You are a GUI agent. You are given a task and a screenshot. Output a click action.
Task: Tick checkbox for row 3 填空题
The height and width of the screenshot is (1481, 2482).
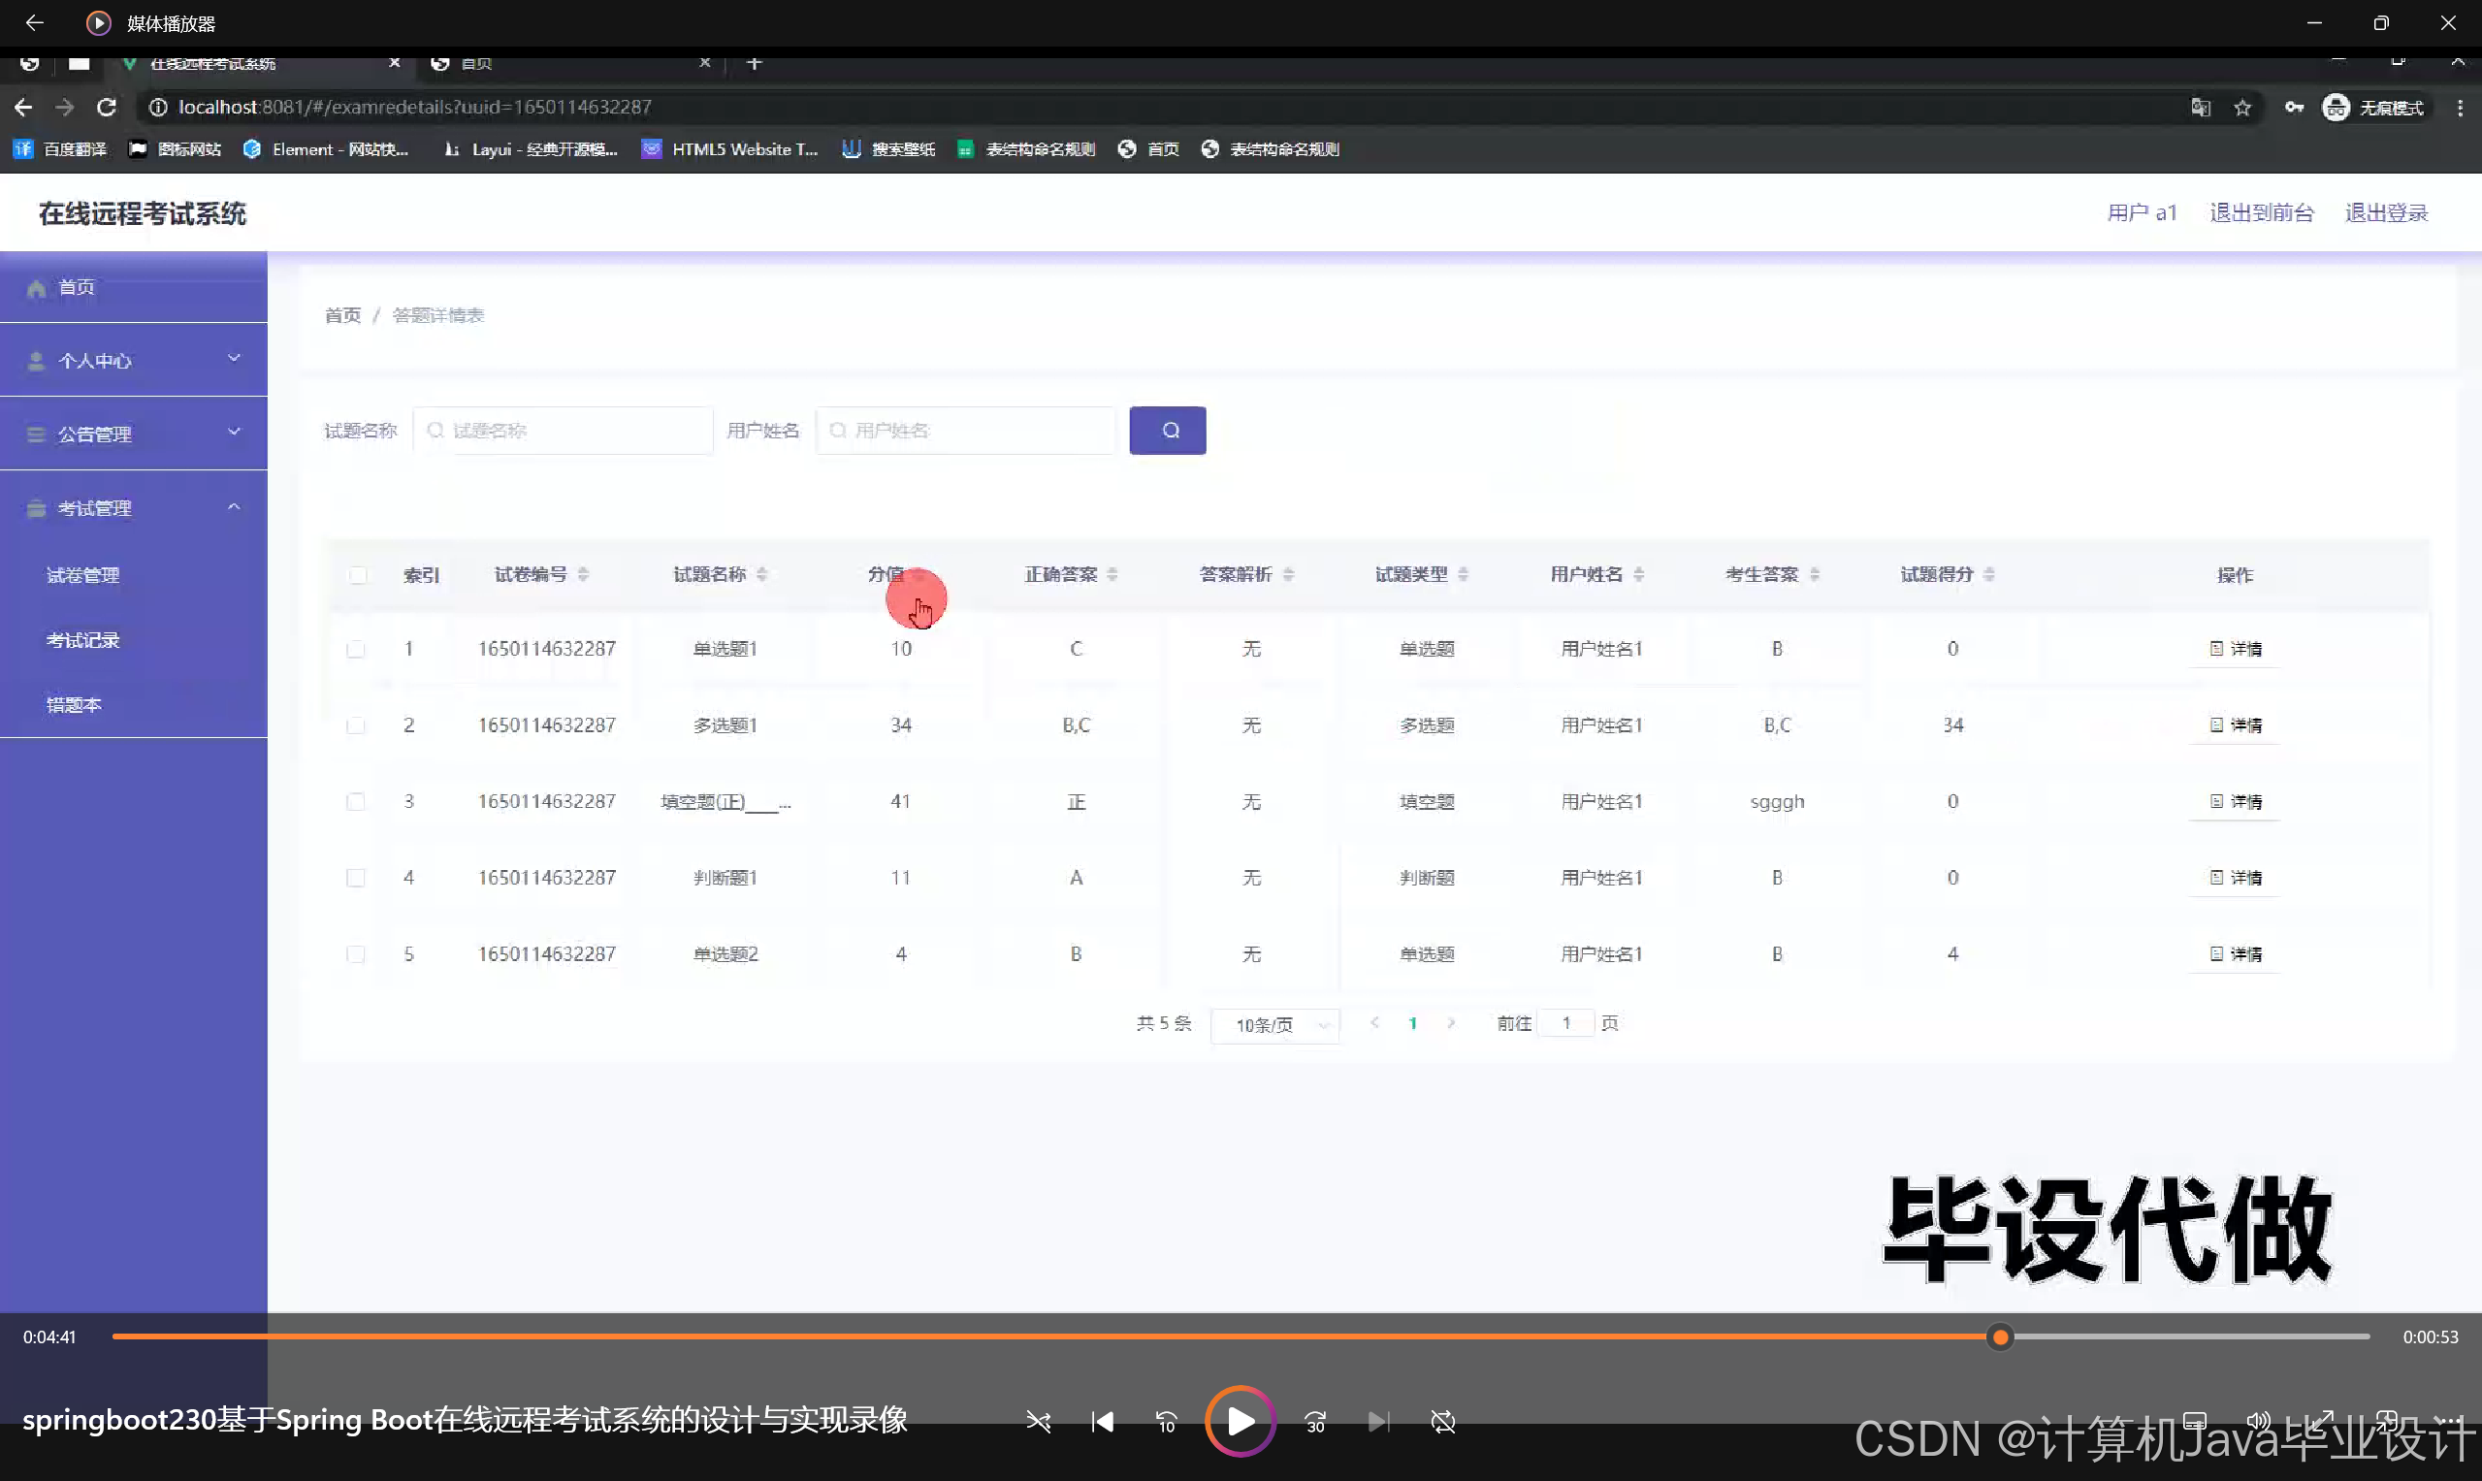tap(355, 802)
